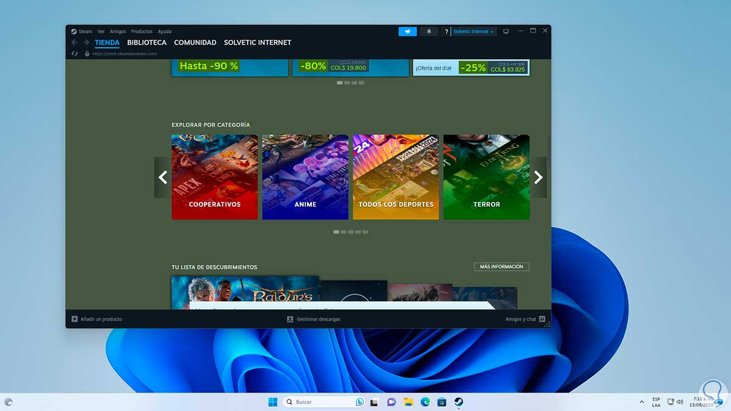Open the SOLVETIC INTERNET profile tab
731x411 pixels.
pyautogui.click(x=258, y=43)
